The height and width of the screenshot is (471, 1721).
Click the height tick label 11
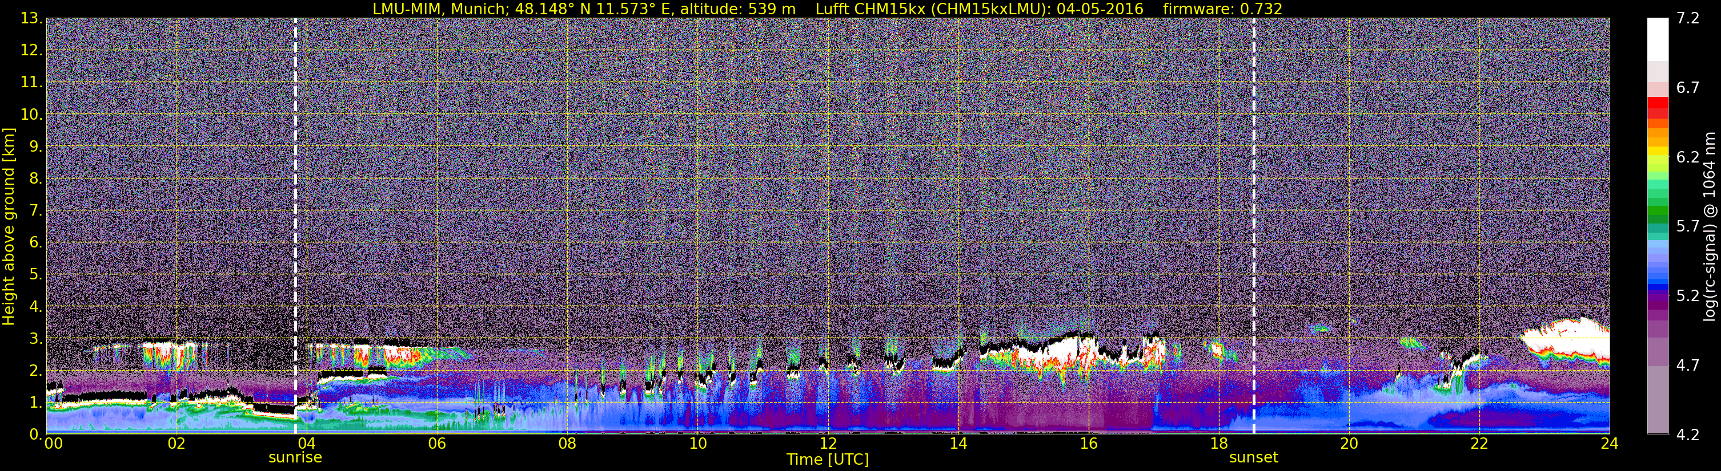tap(31, 82)
